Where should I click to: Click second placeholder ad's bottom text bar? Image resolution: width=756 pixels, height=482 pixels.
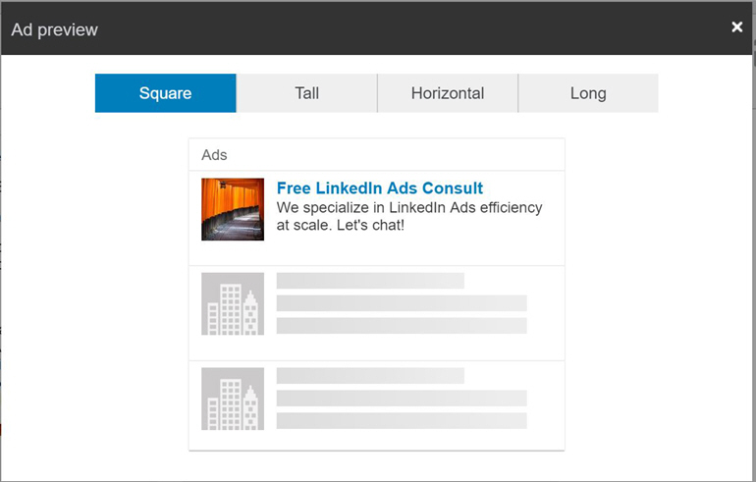pos(402,326)
